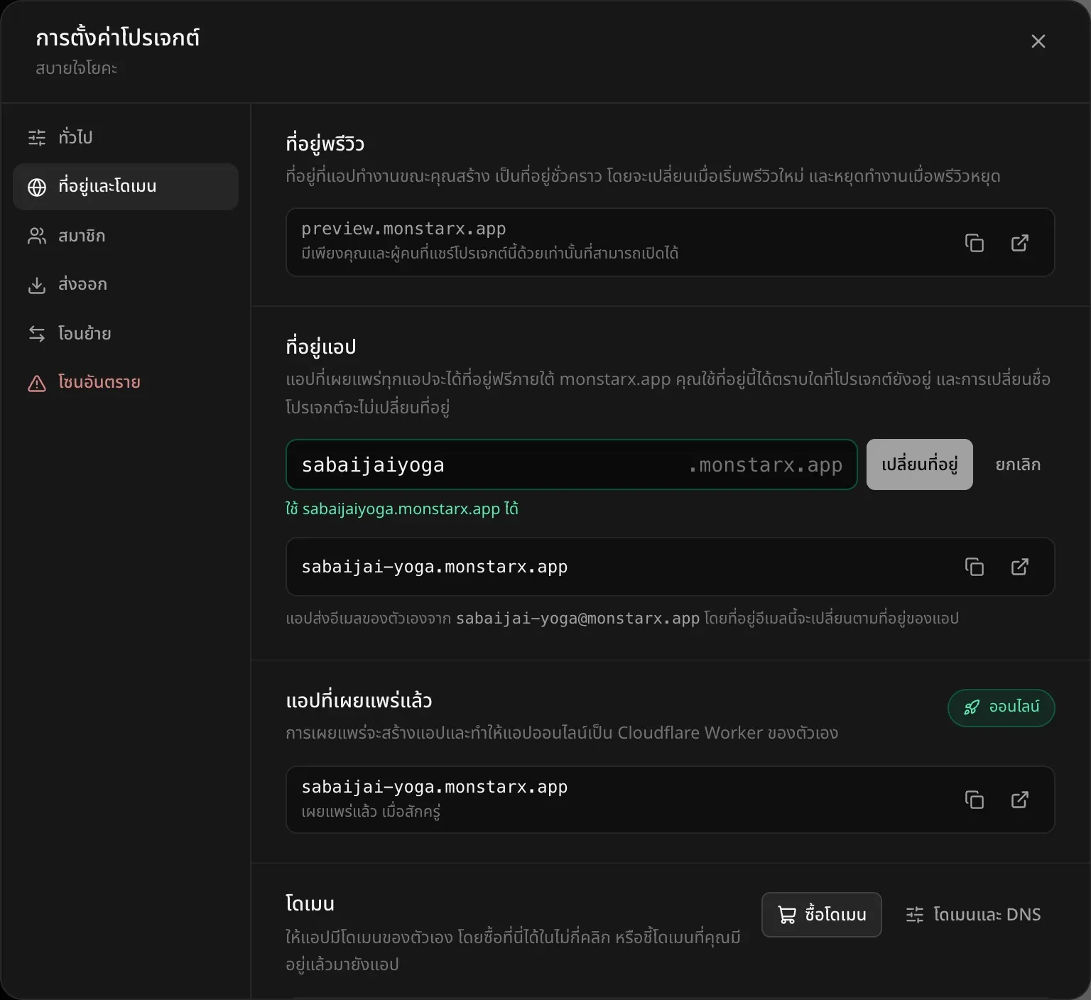Click the แอปที่เผยแพร่แล้ว heading
The width and height of the screenshot is (1091, 1000).
click(x=359, y=701)
